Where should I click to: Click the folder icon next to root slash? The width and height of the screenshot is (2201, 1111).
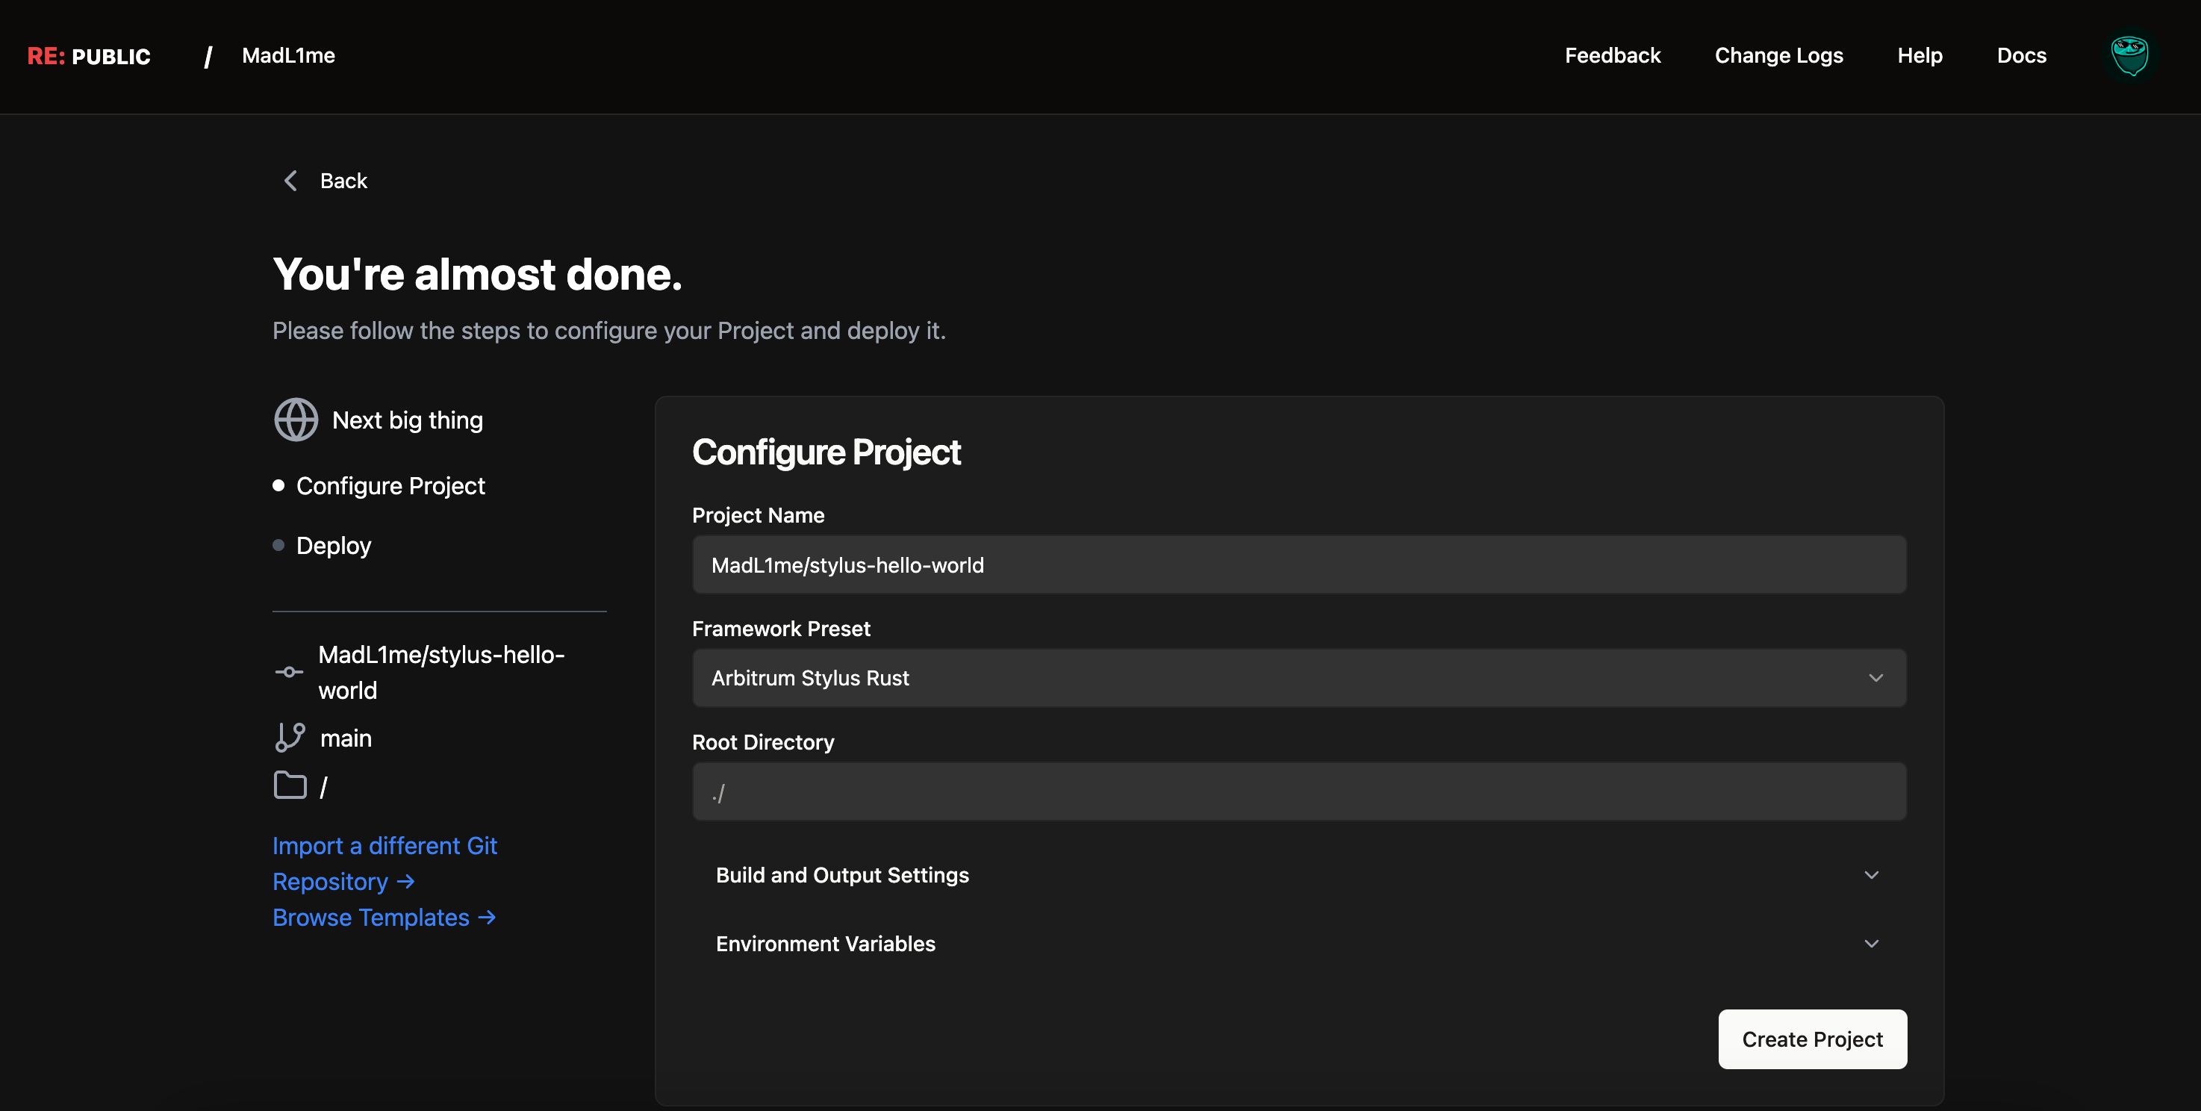click(x=289, y=785)
